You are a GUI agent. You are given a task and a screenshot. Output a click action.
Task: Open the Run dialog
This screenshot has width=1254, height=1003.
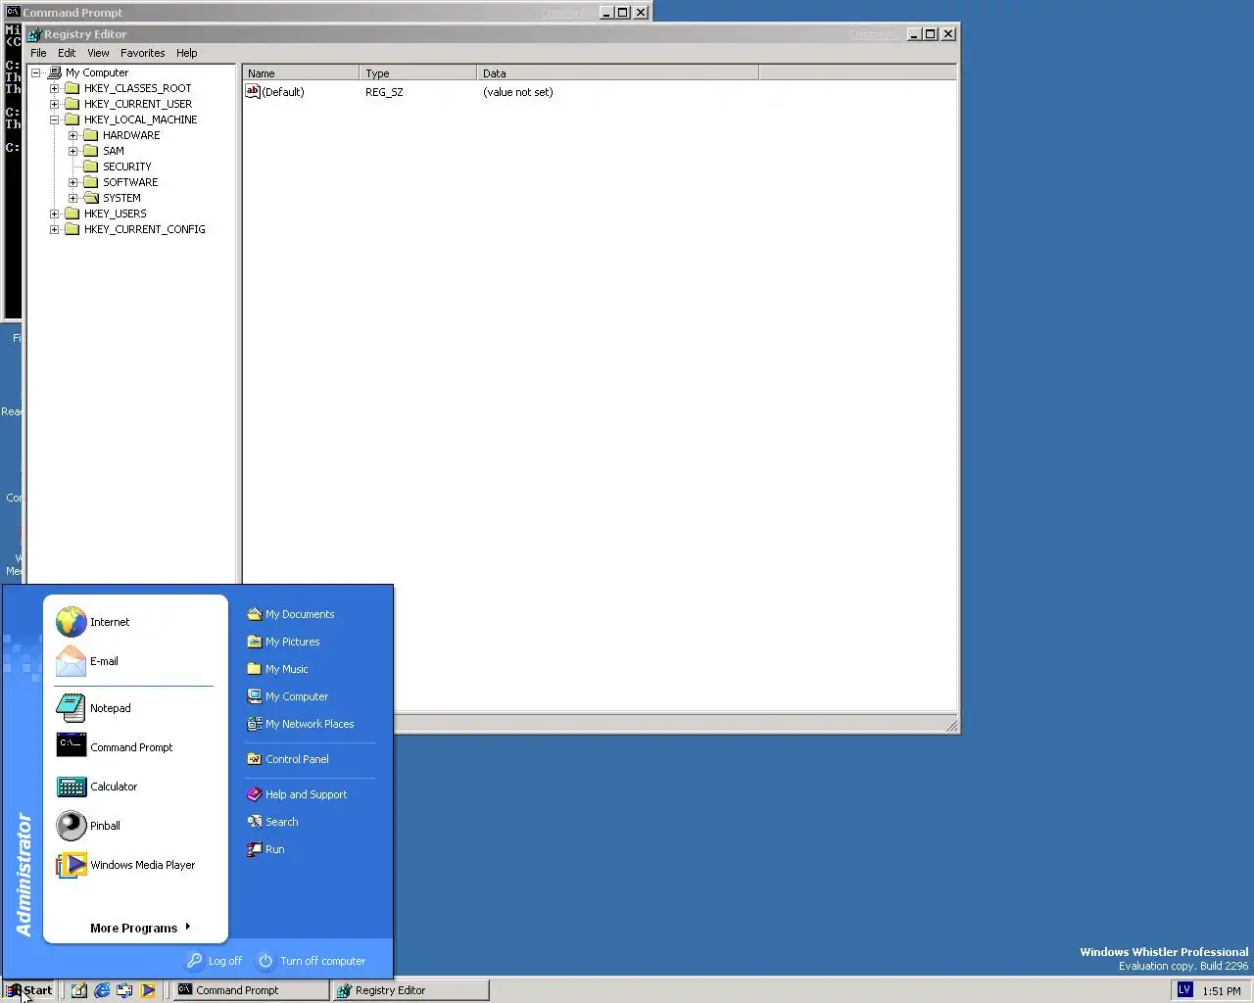pos(266,849)
